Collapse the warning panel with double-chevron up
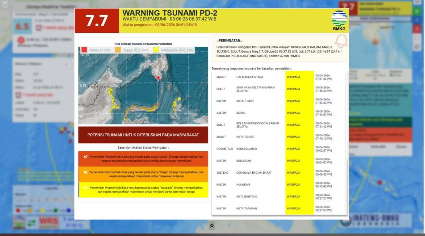Image resolution: width=425 pixels, height=236 pixels. (212, 226)
